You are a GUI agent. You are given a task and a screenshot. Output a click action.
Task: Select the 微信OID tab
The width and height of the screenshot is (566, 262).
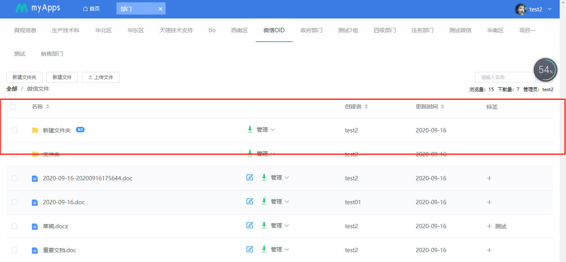(x=274, y=30)
